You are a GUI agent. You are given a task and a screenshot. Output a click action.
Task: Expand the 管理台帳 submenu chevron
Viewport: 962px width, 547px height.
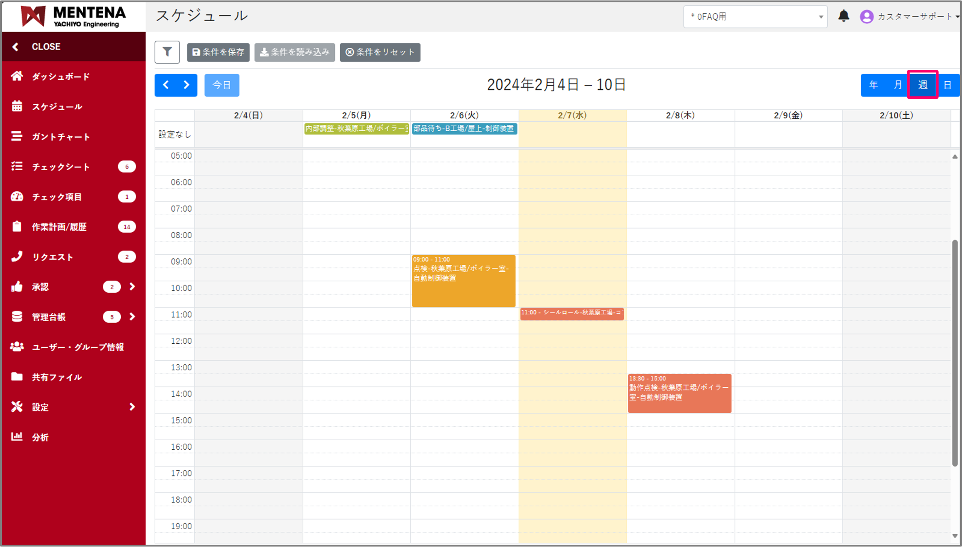(x=132, y=317)
